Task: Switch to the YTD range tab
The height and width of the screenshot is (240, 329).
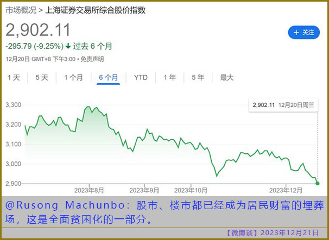Action: point(141,77)
